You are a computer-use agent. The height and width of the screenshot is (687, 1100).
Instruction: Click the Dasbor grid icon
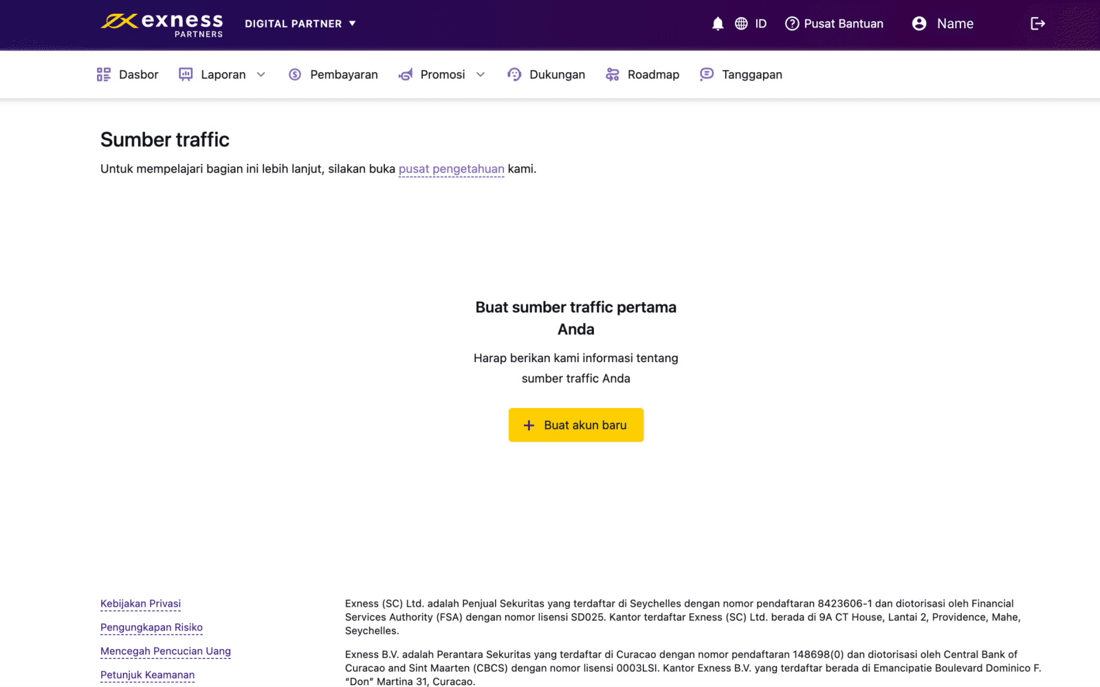point(104,74)
